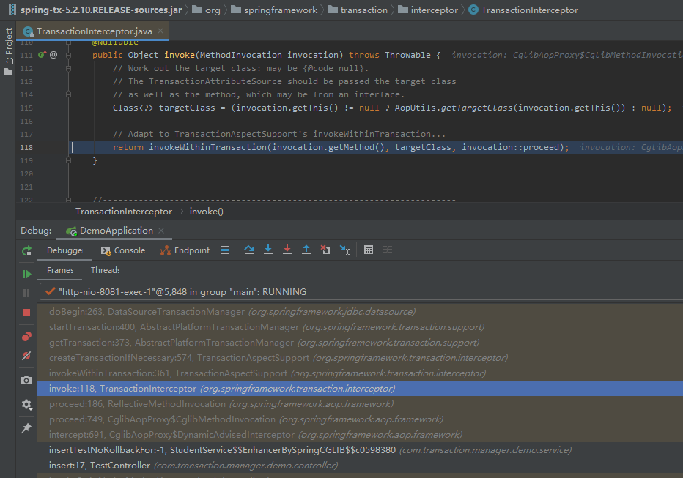Click getTargetClass method on line 115
The width and height of the screenshot is (683, 478).
click(476, 108)
